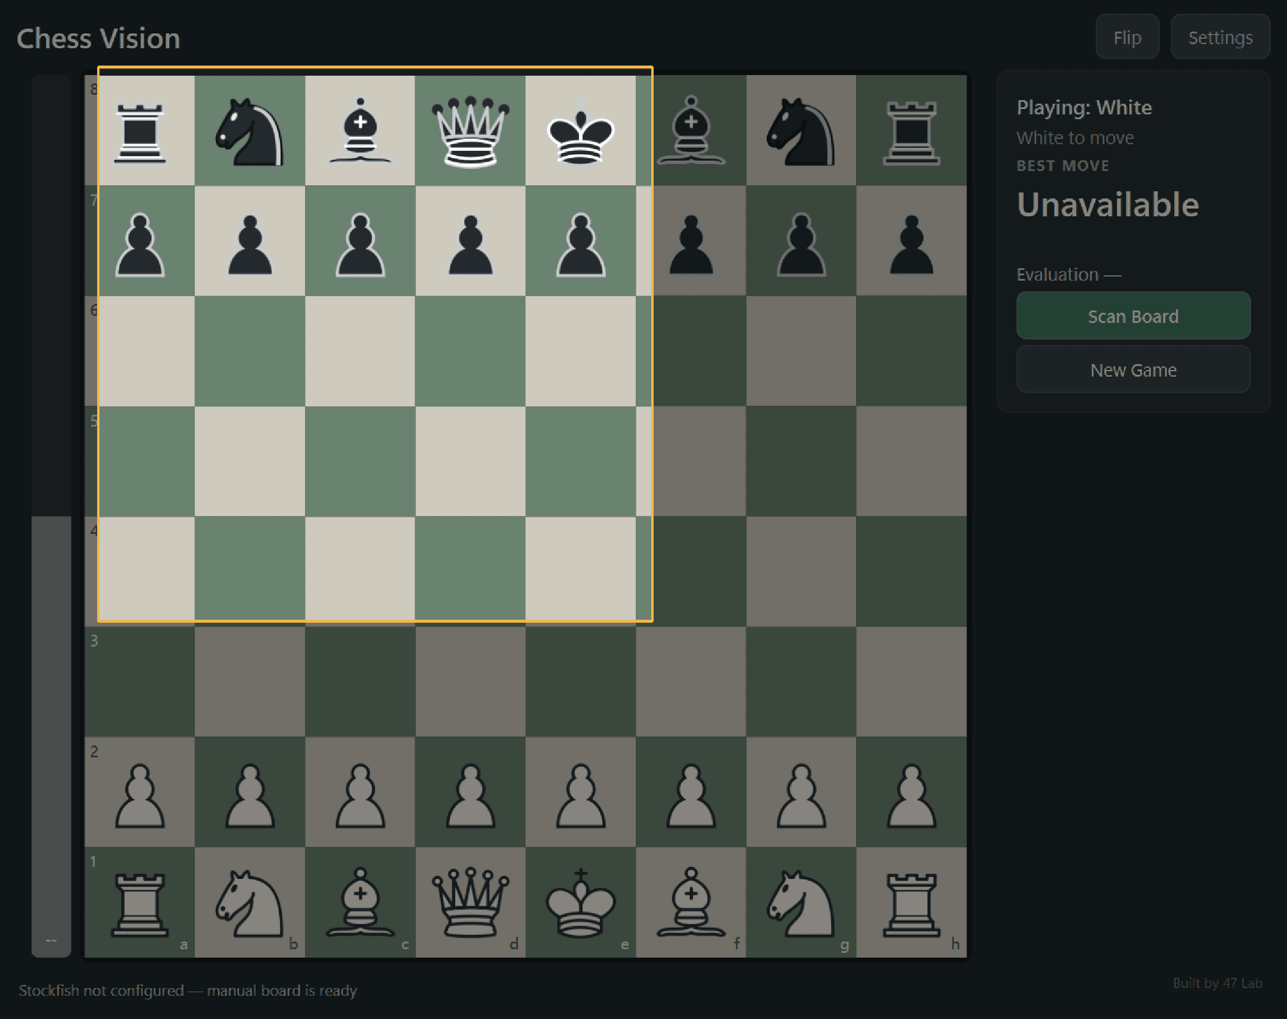Select the white bishop on f1
The width and height of the screenshot is (1287, 1019).
tap(691, 903)
